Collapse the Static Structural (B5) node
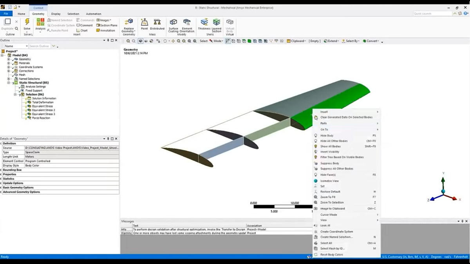Viewport: 470px width, 264px height. [9, 83]
